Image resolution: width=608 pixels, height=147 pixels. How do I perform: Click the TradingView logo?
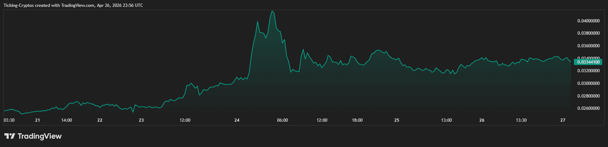coord(33,136)
